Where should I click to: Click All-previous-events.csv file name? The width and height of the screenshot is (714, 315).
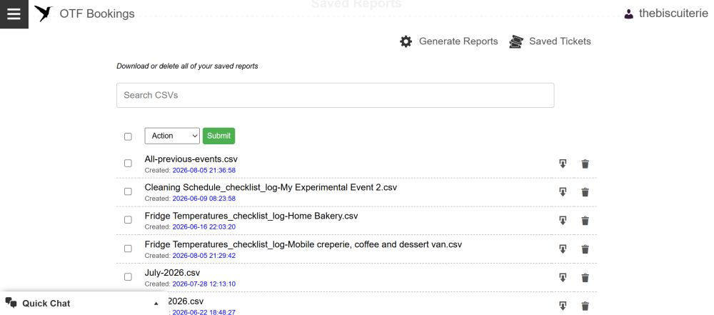[x=191, y=159]
